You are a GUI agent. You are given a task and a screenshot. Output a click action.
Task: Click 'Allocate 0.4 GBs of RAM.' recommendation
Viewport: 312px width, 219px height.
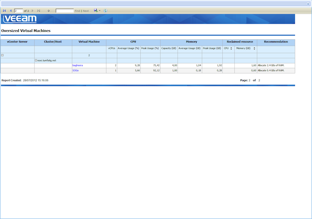(271, 70)
